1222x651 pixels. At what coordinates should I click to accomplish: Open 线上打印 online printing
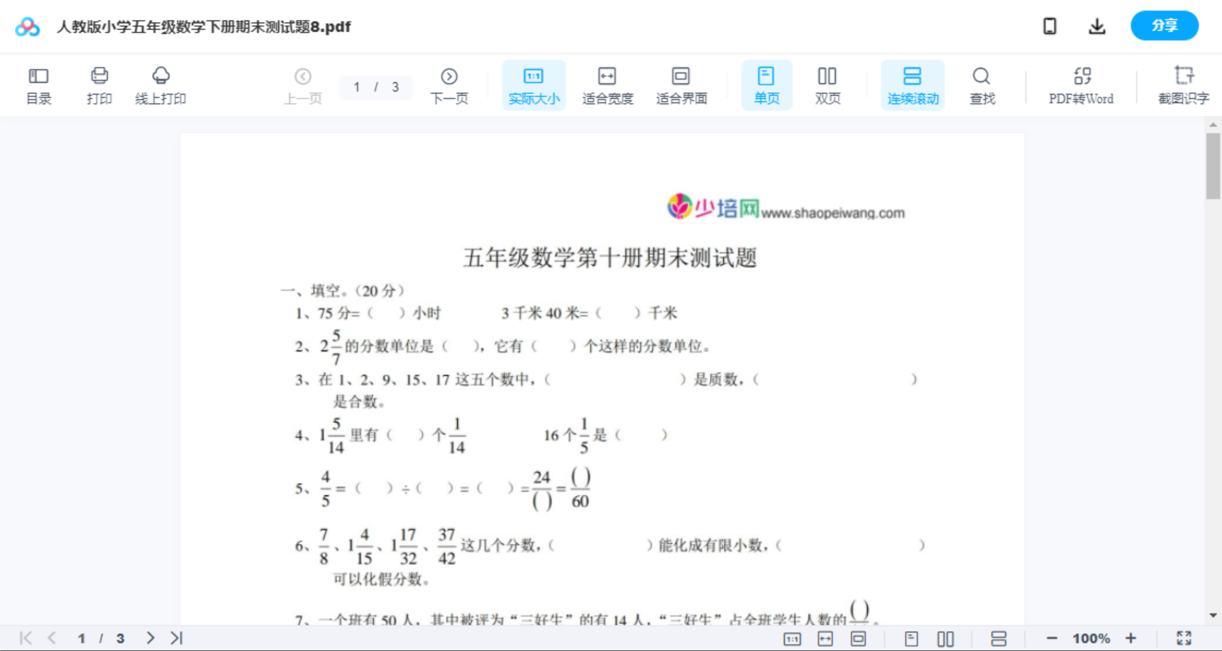click(161, 84)
